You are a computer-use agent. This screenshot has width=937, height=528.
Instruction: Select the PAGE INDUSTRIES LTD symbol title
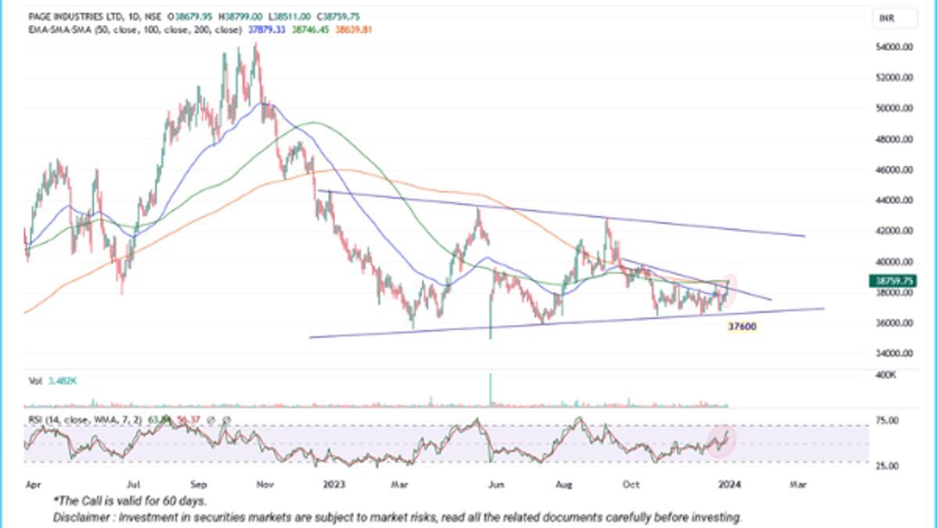pyautogui.click(x=71, y=16)
